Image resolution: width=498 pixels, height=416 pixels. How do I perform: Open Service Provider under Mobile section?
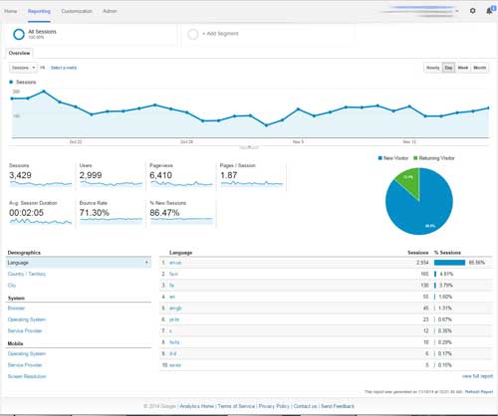[25, 365]
